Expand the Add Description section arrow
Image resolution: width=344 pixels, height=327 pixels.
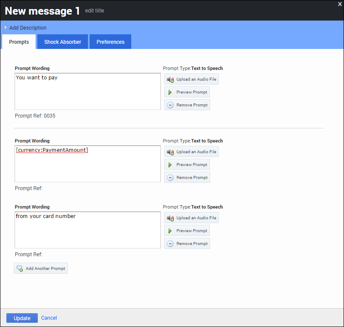[x=6, y=27]
